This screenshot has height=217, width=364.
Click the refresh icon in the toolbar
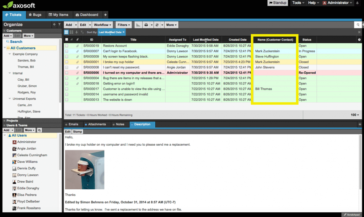click(x=157, y=25)
